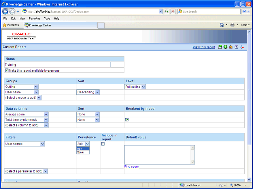Open the recent pages dropdown arrow
This screenshot has height=189, width=253.
(x=18, y=11)
